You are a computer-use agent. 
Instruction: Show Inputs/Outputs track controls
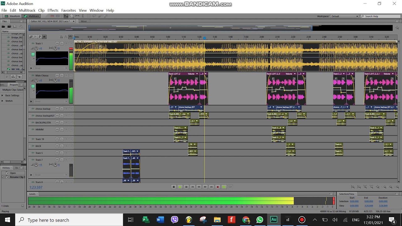[x=31, y=37]
